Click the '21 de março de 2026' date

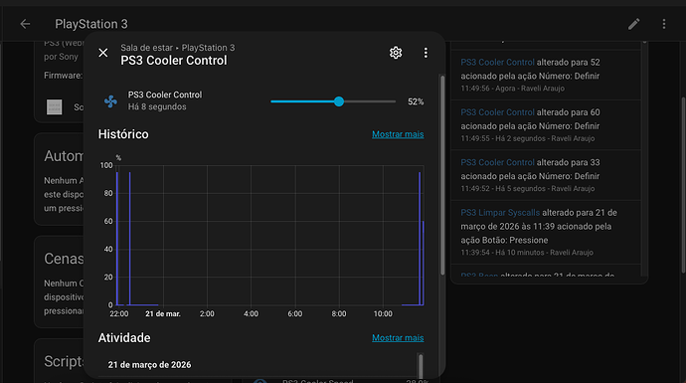pos(149,365)
